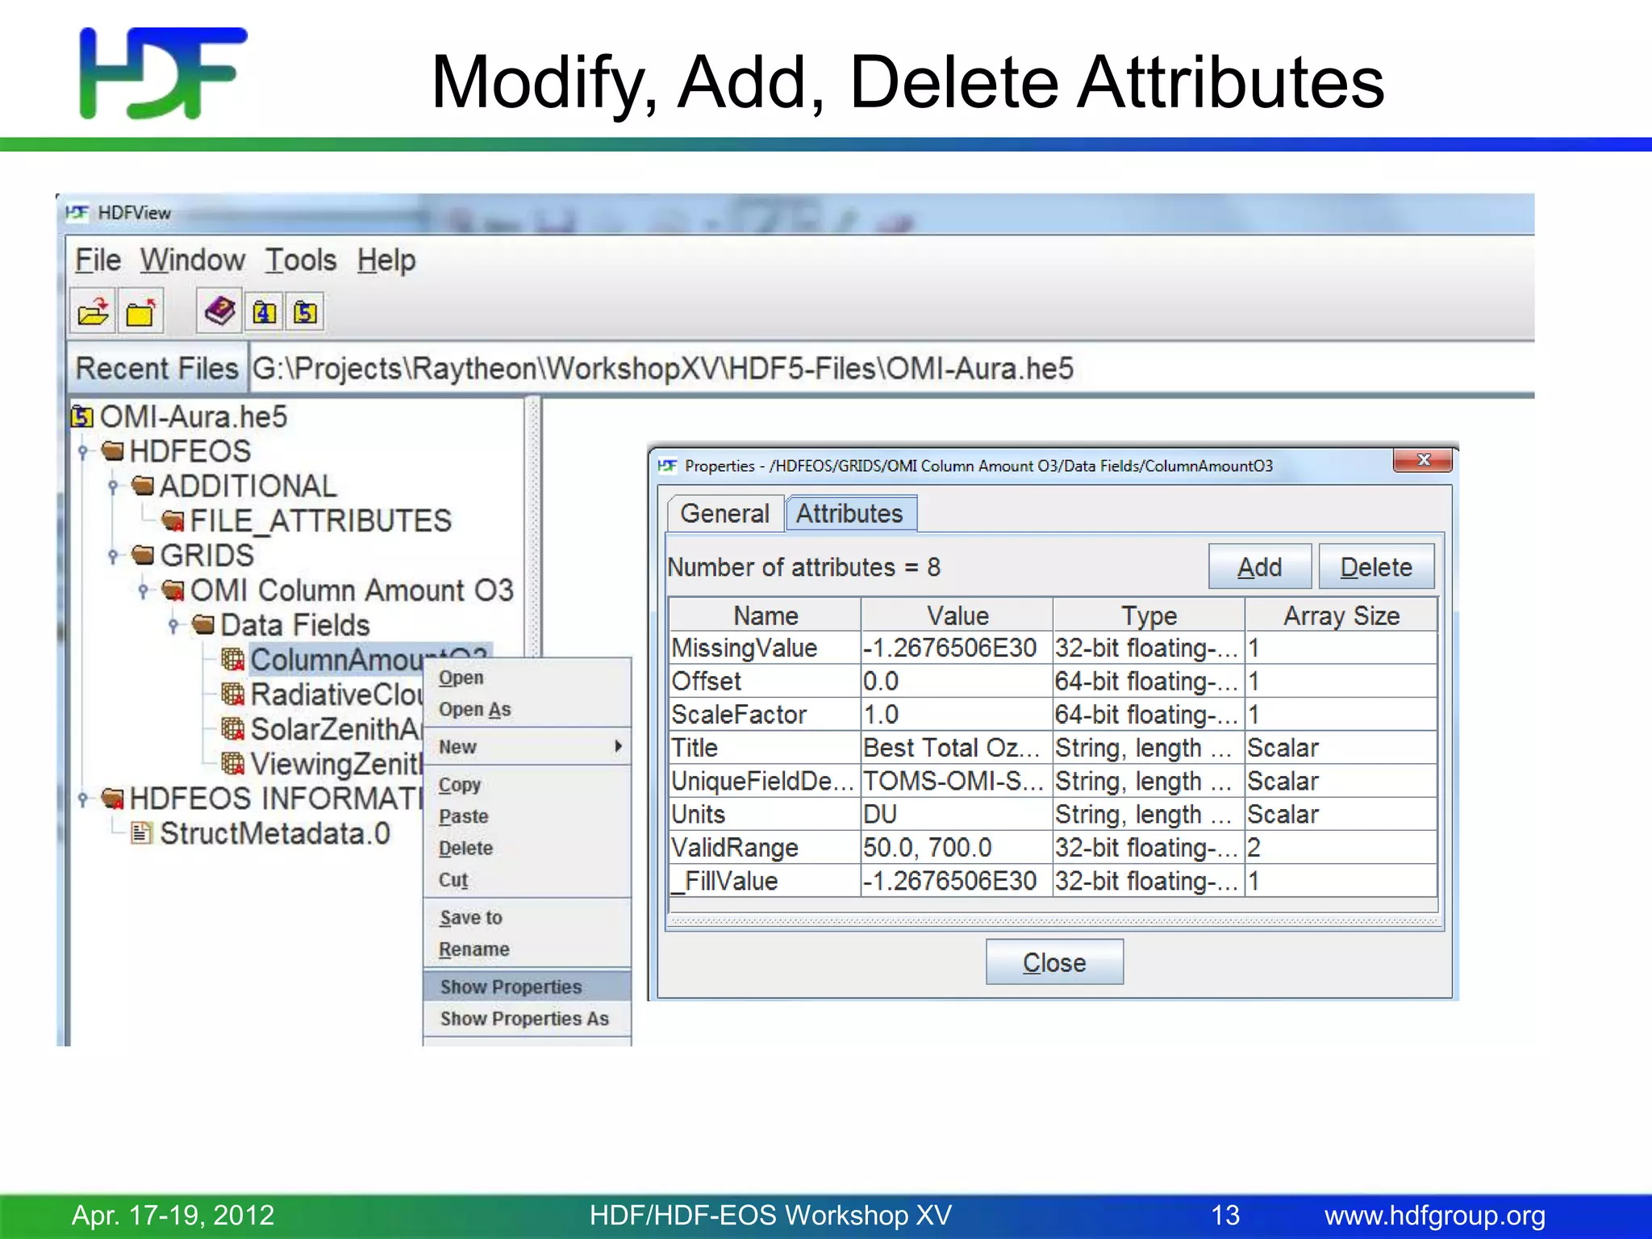Collapse the Data Fields tree node
This screenshot has width=1652, height=1239.
[173, 625]
